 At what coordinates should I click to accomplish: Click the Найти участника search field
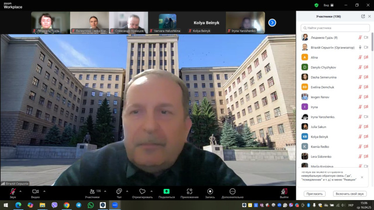(335, 28)
